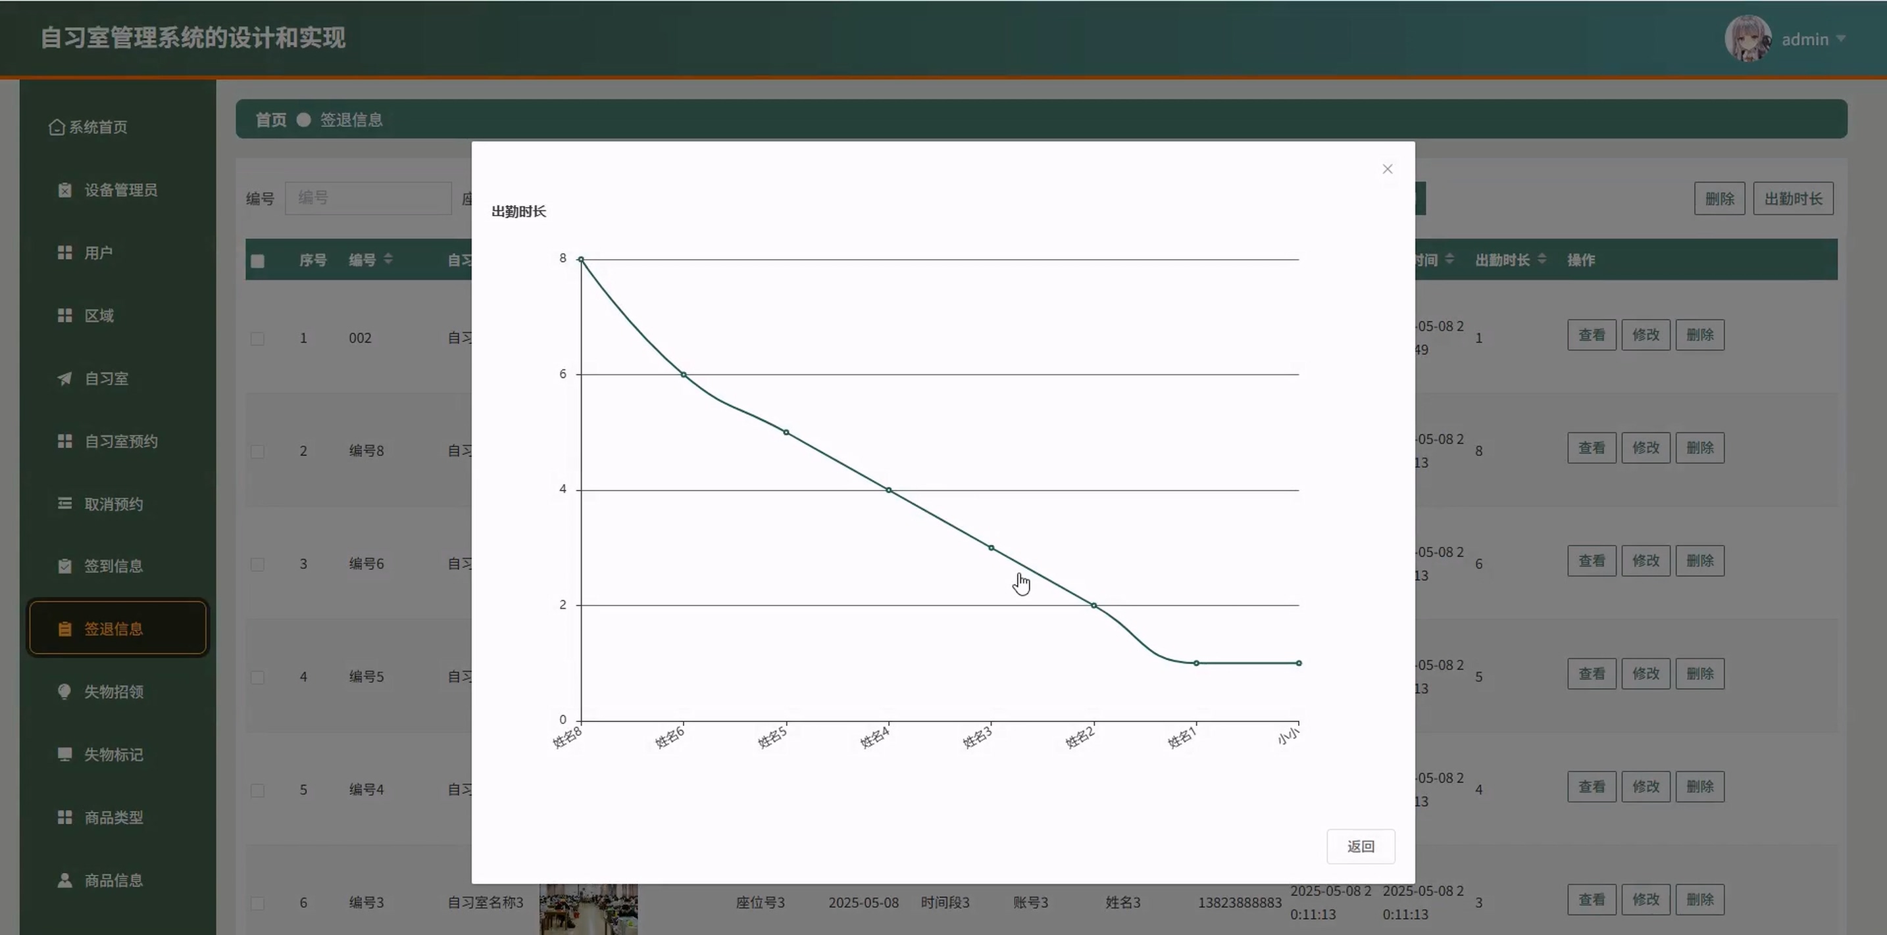Close the 出勤时长 chart dialog with the X
Viewport: 1887px width, 935px height.
(1388, 169)
